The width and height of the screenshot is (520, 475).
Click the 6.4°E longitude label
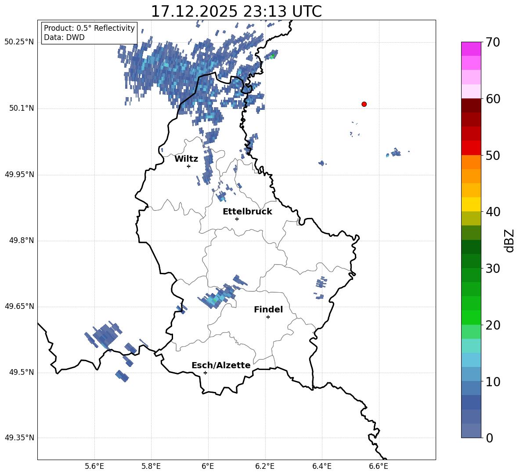tap(321, 466)
